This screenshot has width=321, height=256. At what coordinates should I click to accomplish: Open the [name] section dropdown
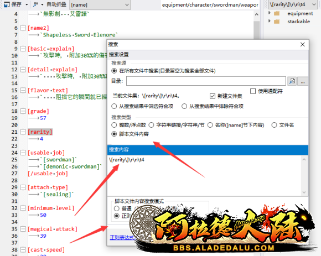click(100, 5)
